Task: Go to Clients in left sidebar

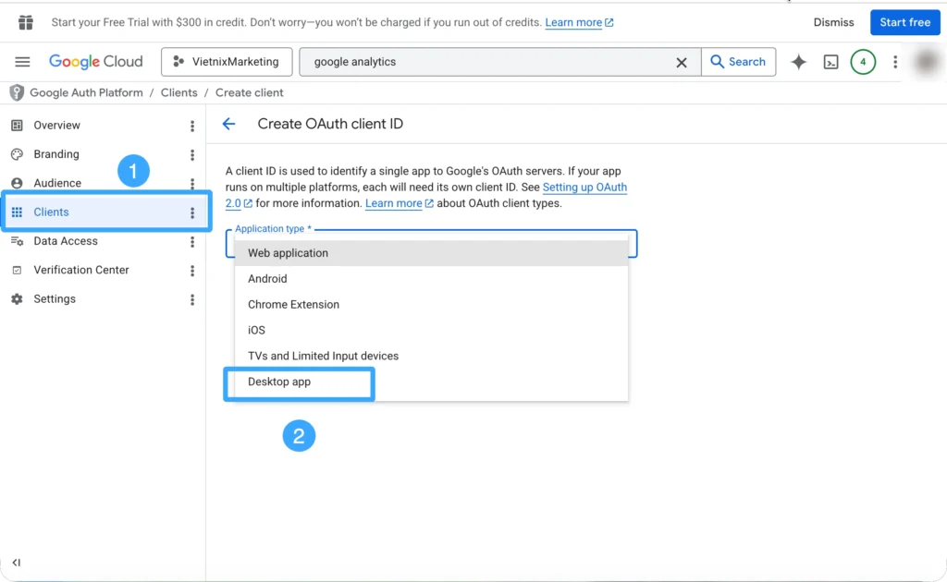Action: [52, 212]
